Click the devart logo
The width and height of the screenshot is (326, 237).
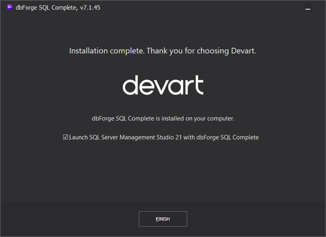pyautogui.click(x=163, y=85)
